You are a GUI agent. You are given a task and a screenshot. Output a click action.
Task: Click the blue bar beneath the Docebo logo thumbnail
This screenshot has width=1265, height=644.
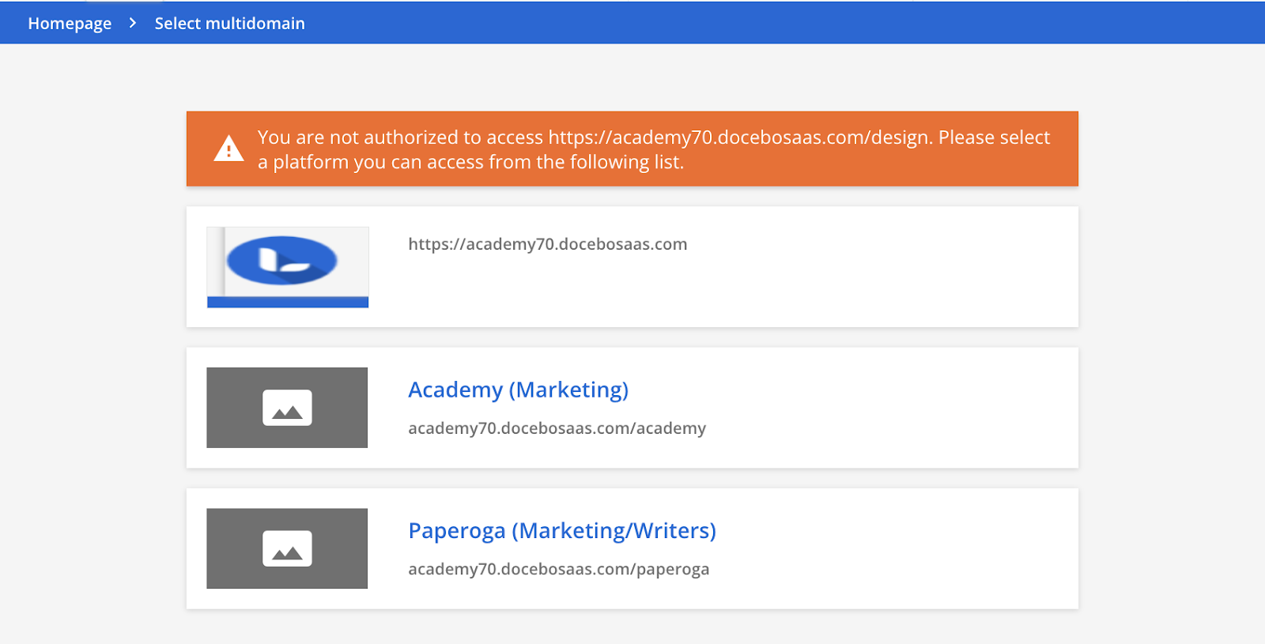click(x=288, y=302)
